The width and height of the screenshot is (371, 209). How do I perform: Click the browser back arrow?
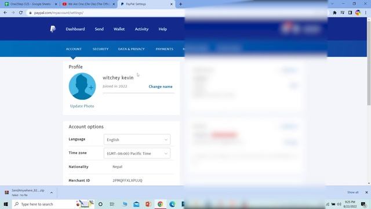[5, 13]
